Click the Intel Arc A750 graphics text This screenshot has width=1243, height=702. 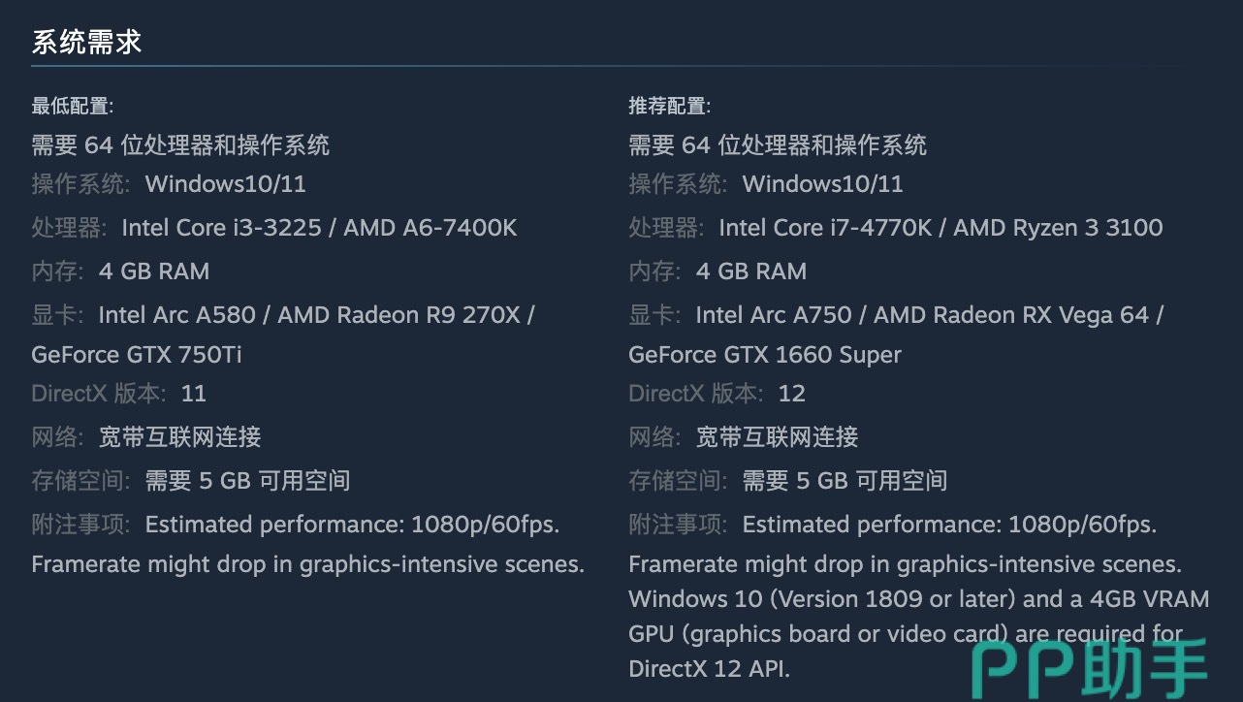tap(774, 315)
